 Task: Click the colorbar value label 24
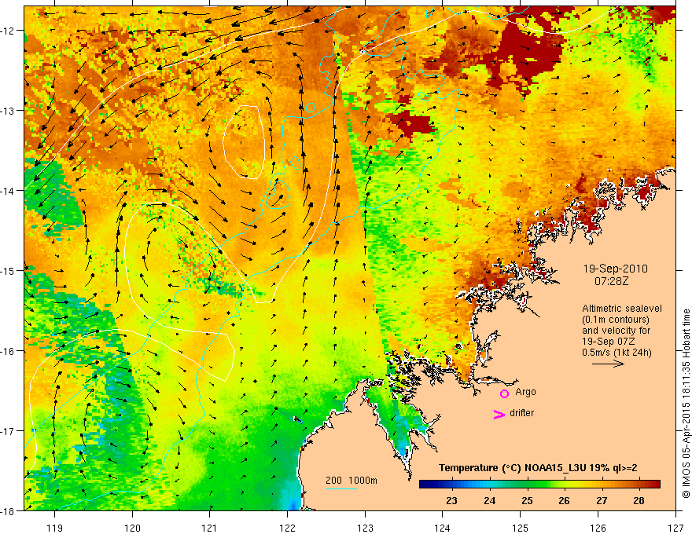coord(489,501)
